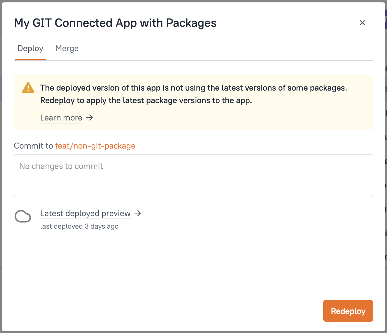Click the Redeploy button in the footer

(348, 311)
